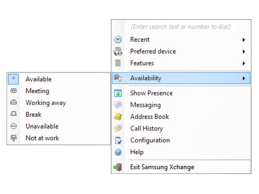The image size is (259, 194).
Task: Open the Preferred device menu entry
Action: 181,51
